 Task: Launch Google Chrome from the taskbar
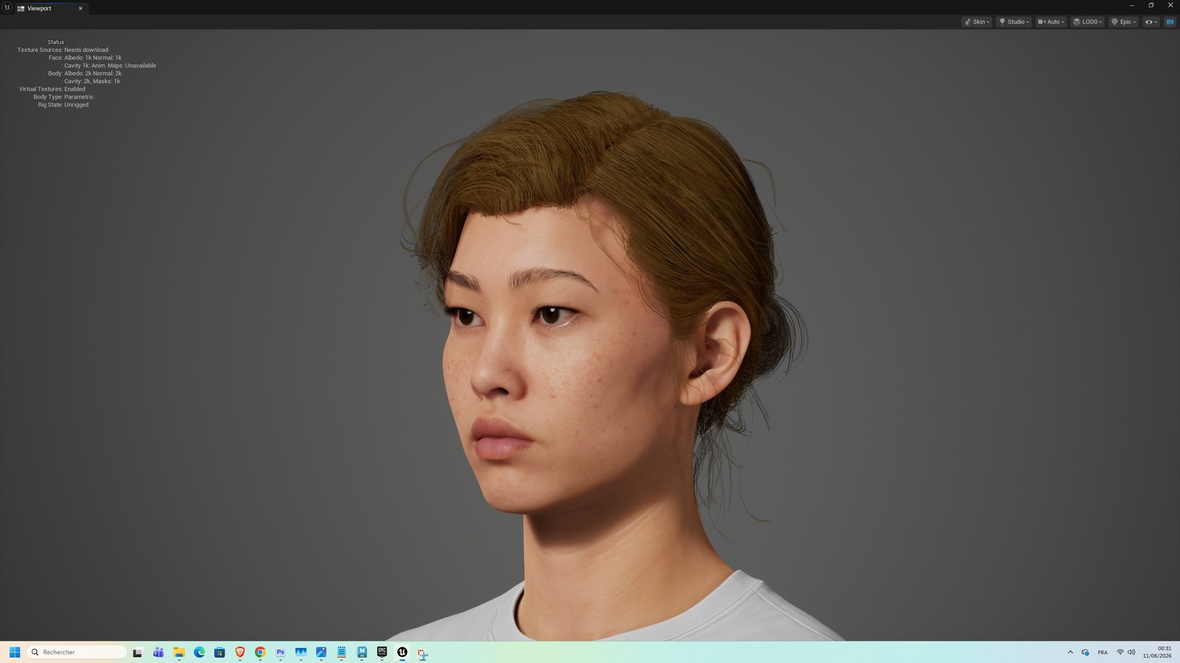pos(260,652)
